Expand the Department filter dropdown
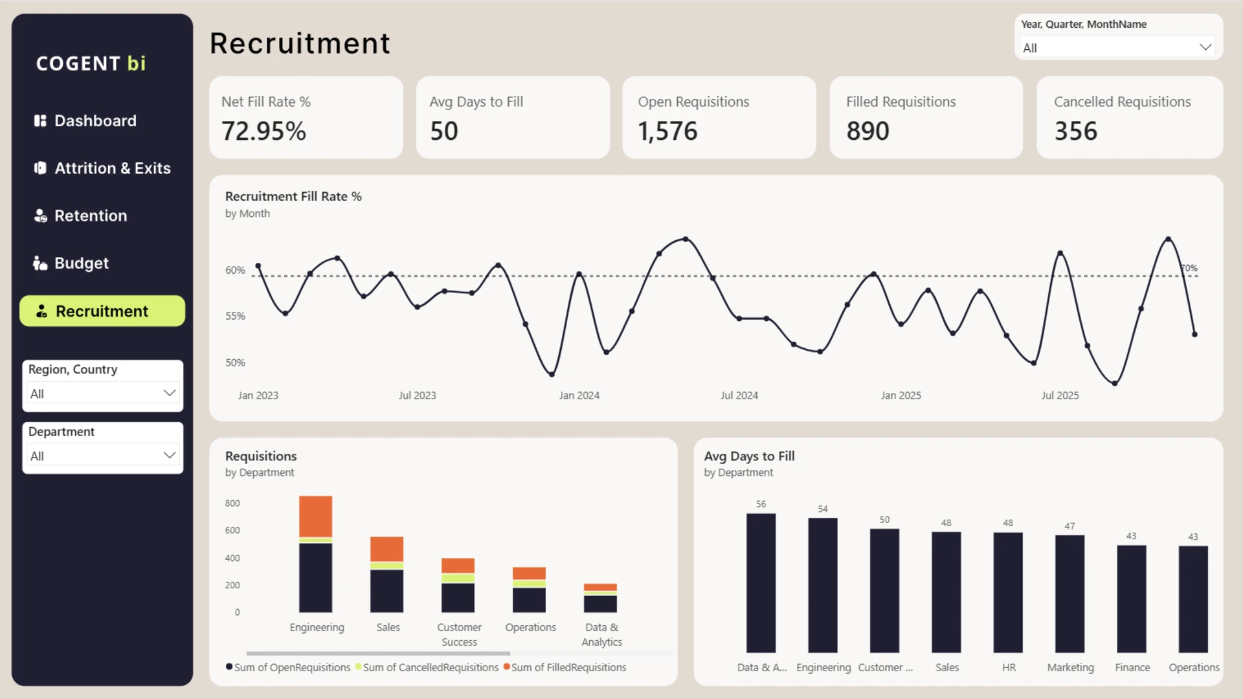 [102, 456]
